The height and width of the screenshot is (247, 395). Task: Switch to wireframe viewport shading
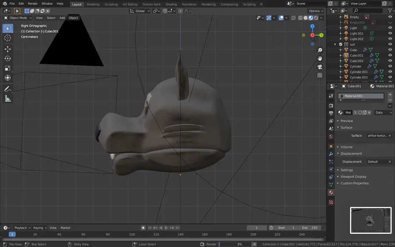tap(300, 18)
